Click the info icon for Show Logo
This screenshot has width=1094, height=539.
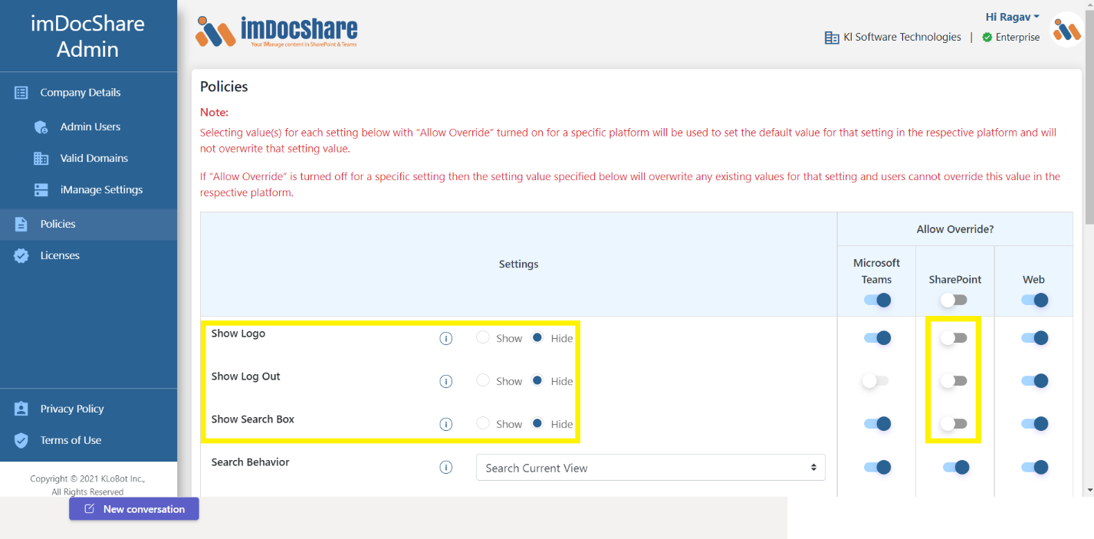446,338
